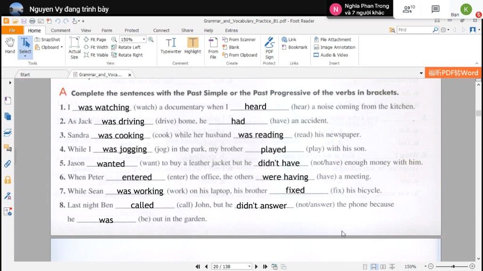Open the document tab list dropdown arrow
This screenshot has height=271, width=483.
[x=421, y=73]
